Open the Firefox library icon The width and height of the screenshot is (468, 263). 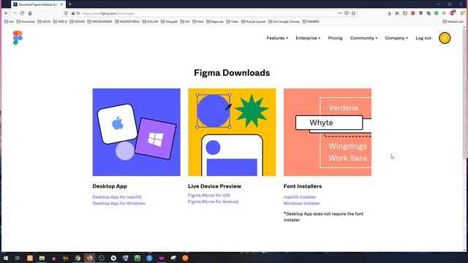397,13
